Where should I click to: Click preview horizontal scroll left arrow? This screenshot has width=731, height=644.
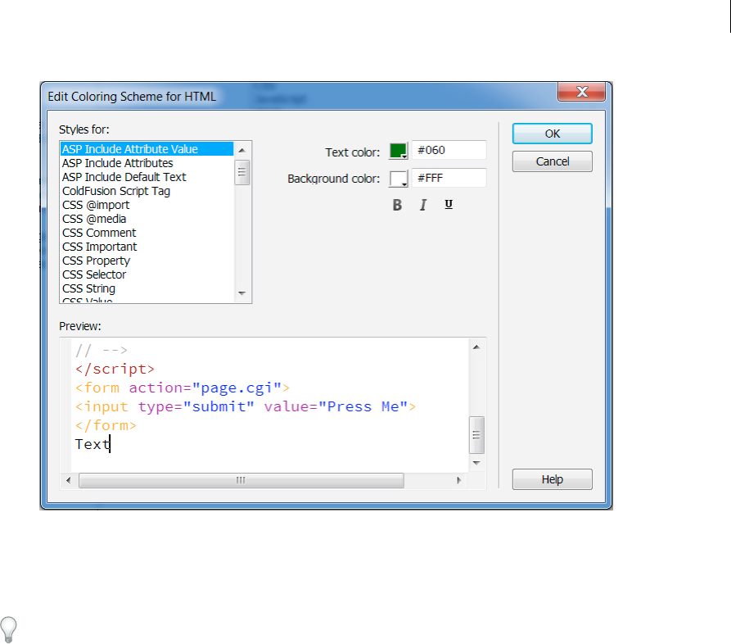point(69,480)
